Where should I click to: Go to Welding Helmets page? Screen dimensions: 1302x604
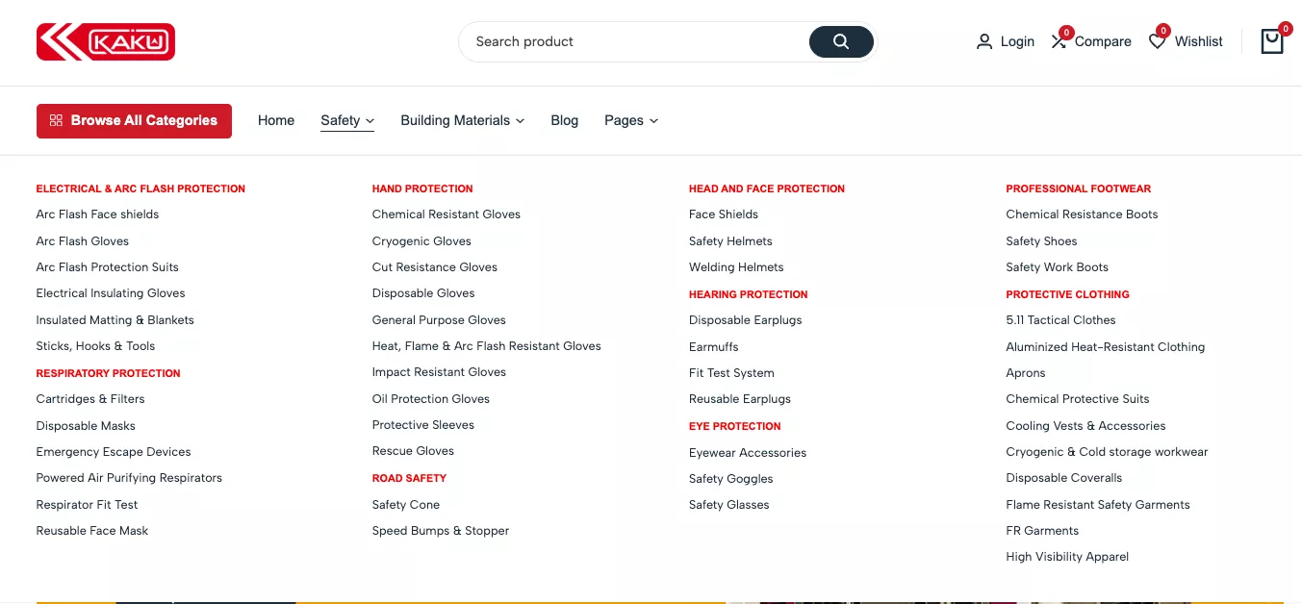[x=736, y=267]
